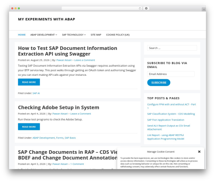Viewport: 215px width, 182px height.
Task: Open the SAP Change Documents in RAP post
Action: coord(68,155)
